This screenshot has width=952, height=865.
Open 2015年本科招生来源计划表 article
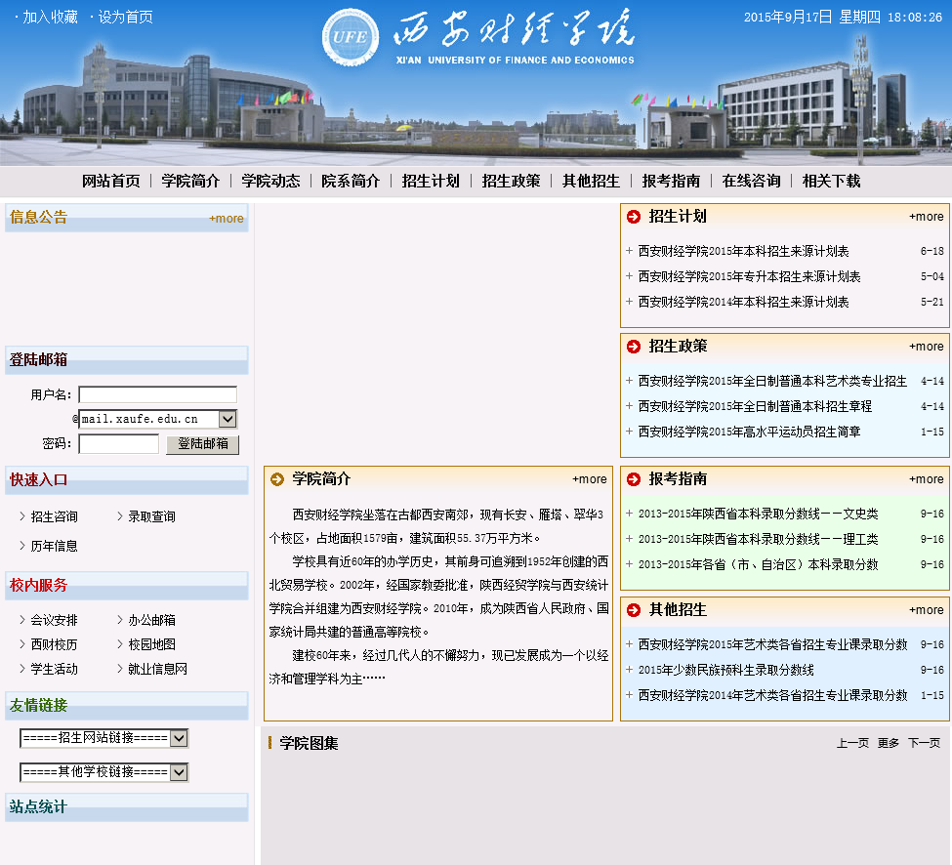click(743, 251)
